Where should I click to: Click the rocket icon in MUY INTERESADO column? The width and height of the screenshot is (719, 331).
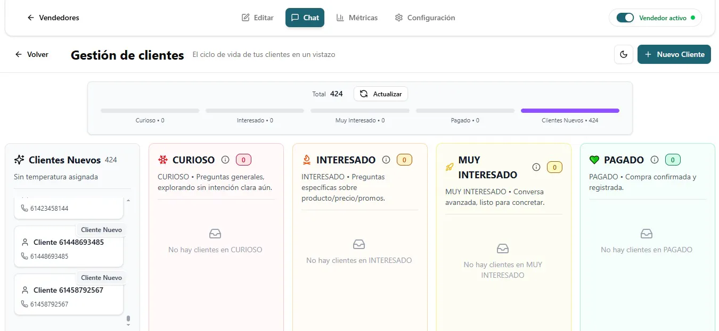coord(450,167)
